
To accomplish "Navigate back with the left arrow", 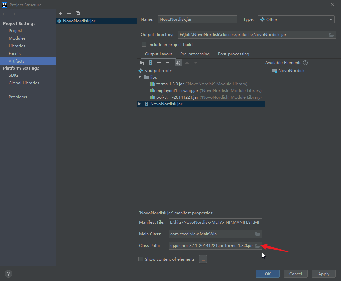I will click(5, 14).
